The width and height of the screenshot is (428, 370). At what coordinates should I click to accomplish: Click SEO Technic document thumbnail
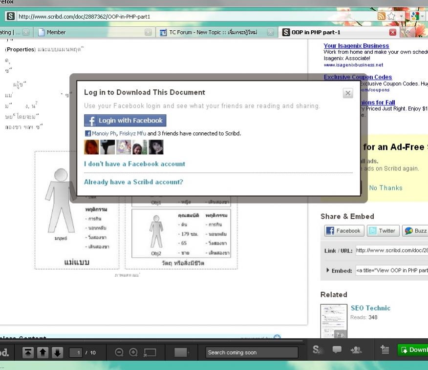(x=334, y=321)
